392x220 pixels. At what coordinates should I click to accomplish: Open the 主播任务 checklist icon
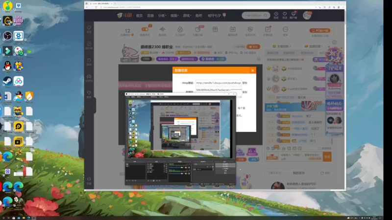click(x=268, y=29)
